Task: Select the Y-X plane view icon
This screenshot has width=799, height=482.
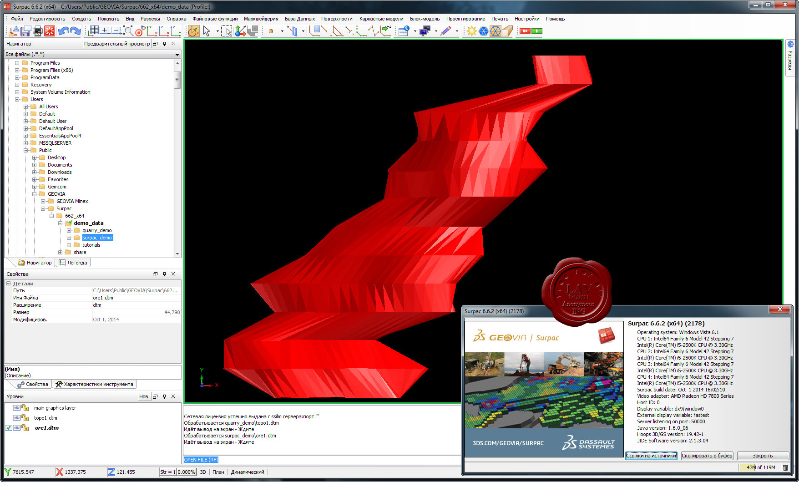Action: click(x=152, y=31)
